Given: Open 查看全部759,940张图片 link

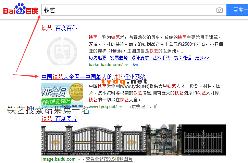Looking at the screenshot, I should [x=109, y=159].
